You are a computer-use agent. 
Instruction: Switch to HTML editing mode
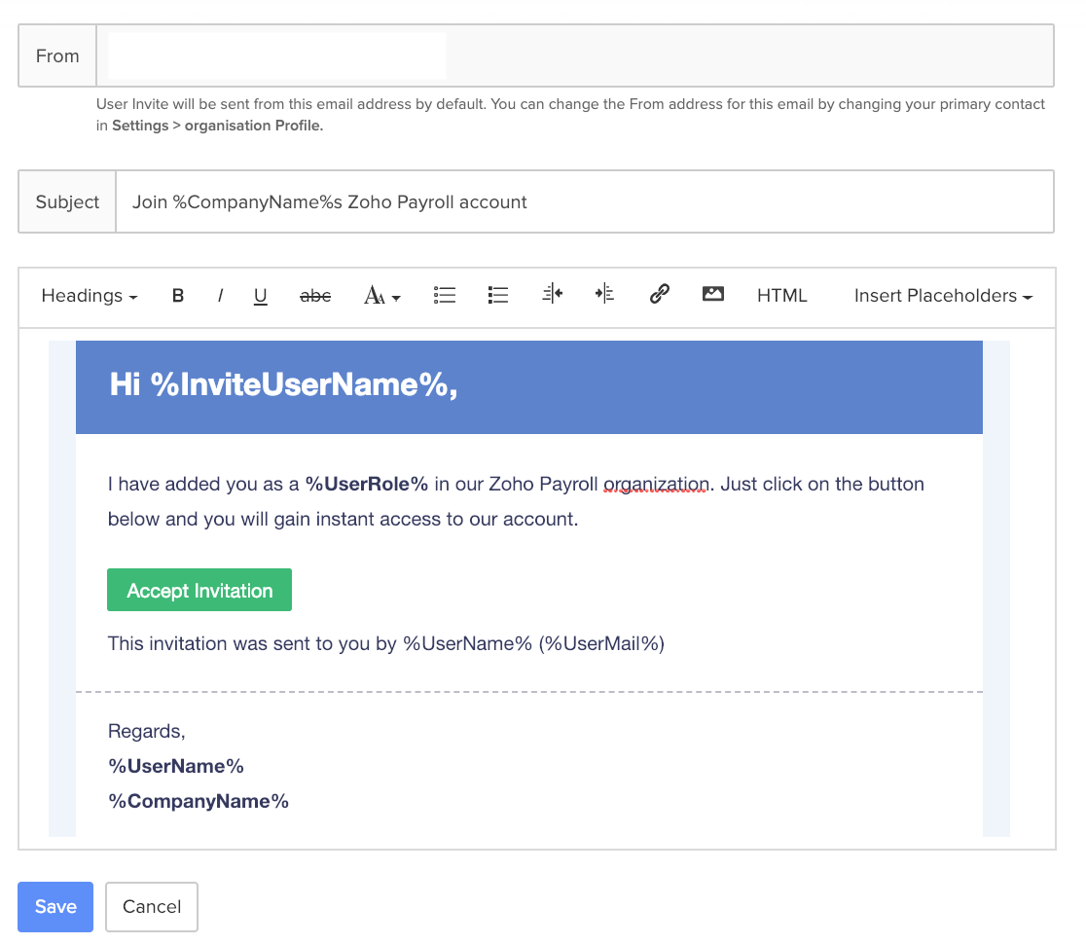pos(781,296)
